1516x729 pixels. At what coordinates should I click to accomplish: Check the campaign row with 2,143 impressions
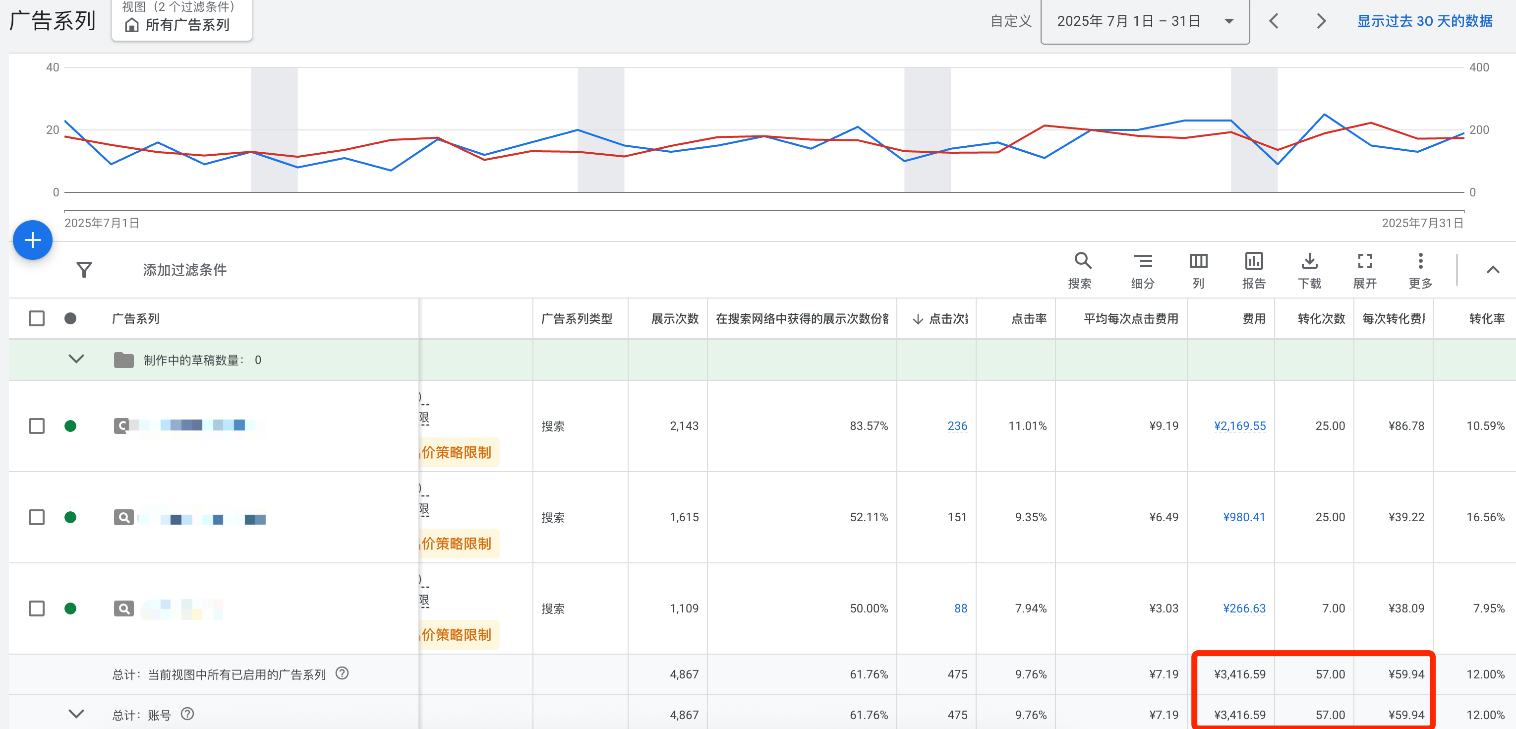[37, 425]
